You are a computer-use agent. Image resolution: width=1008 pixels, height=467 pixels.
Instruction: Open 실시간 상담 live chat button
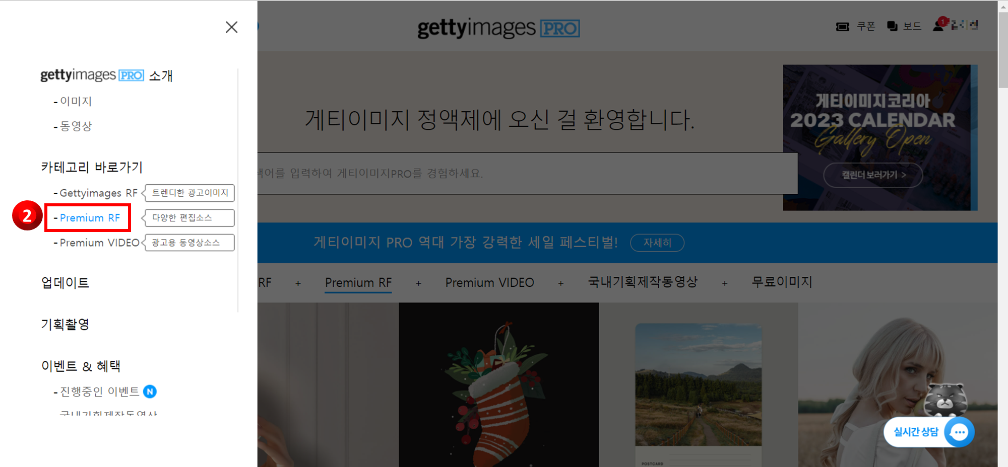click(x=929, y=432)
